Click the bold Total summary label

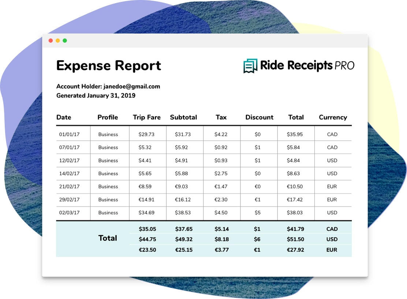(x=108, y=238)
